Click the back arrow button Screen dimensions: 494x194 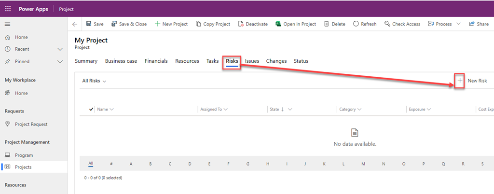click(74, 24)
